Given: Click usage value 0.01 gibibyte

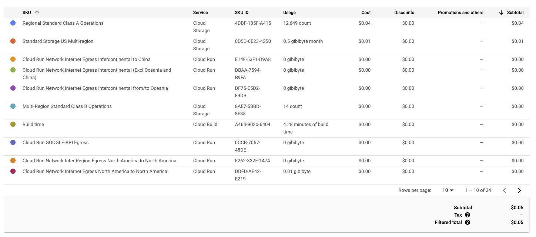Looking at the screenshot, I should click(297, 171).
